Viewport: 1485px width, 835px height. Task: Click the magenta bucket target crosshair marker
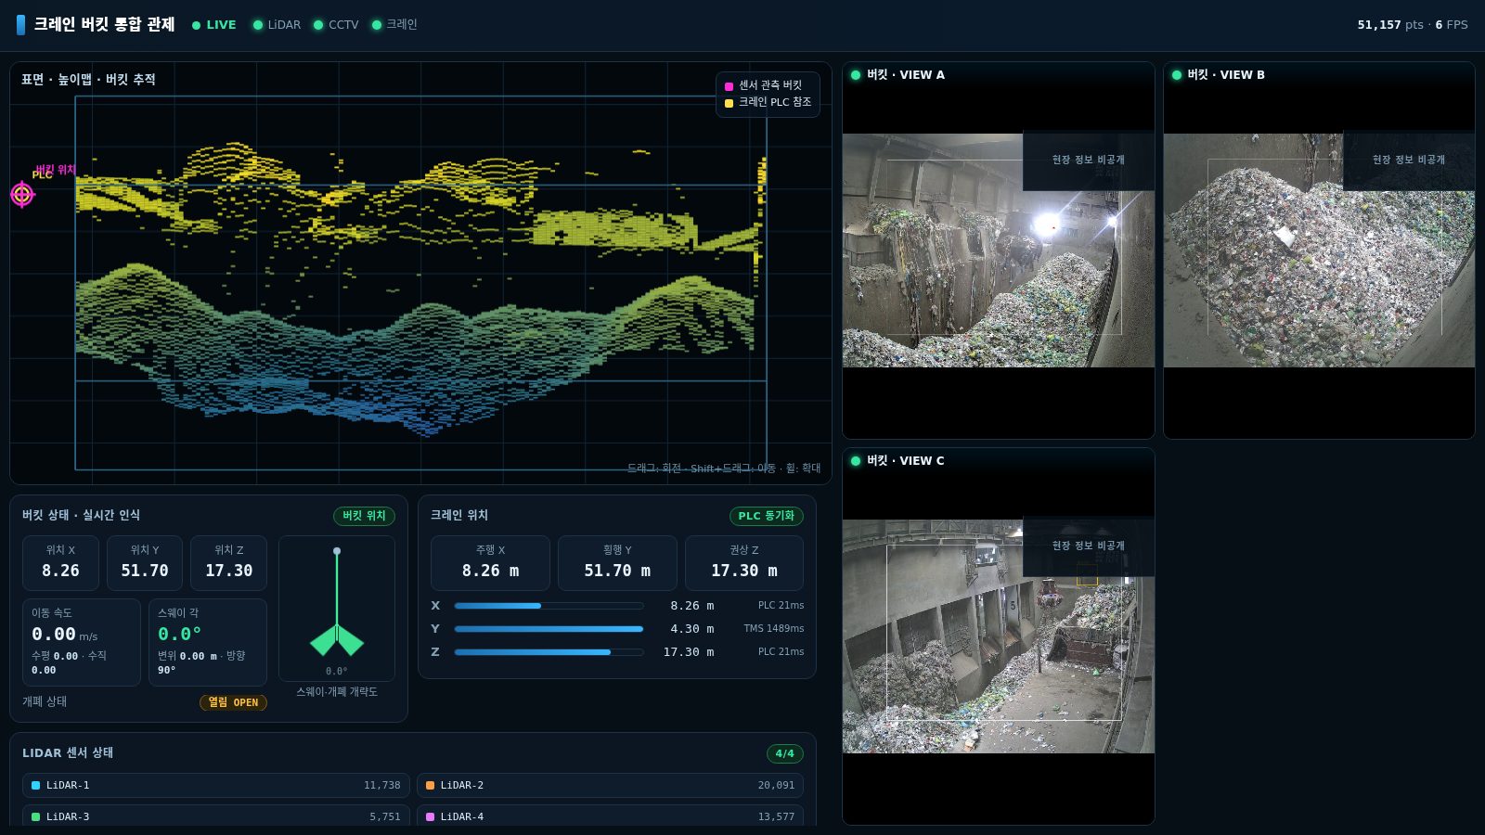pos(22,194)
